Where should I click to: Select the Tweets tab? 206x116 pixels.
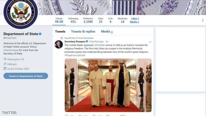[x=60, y=31]
